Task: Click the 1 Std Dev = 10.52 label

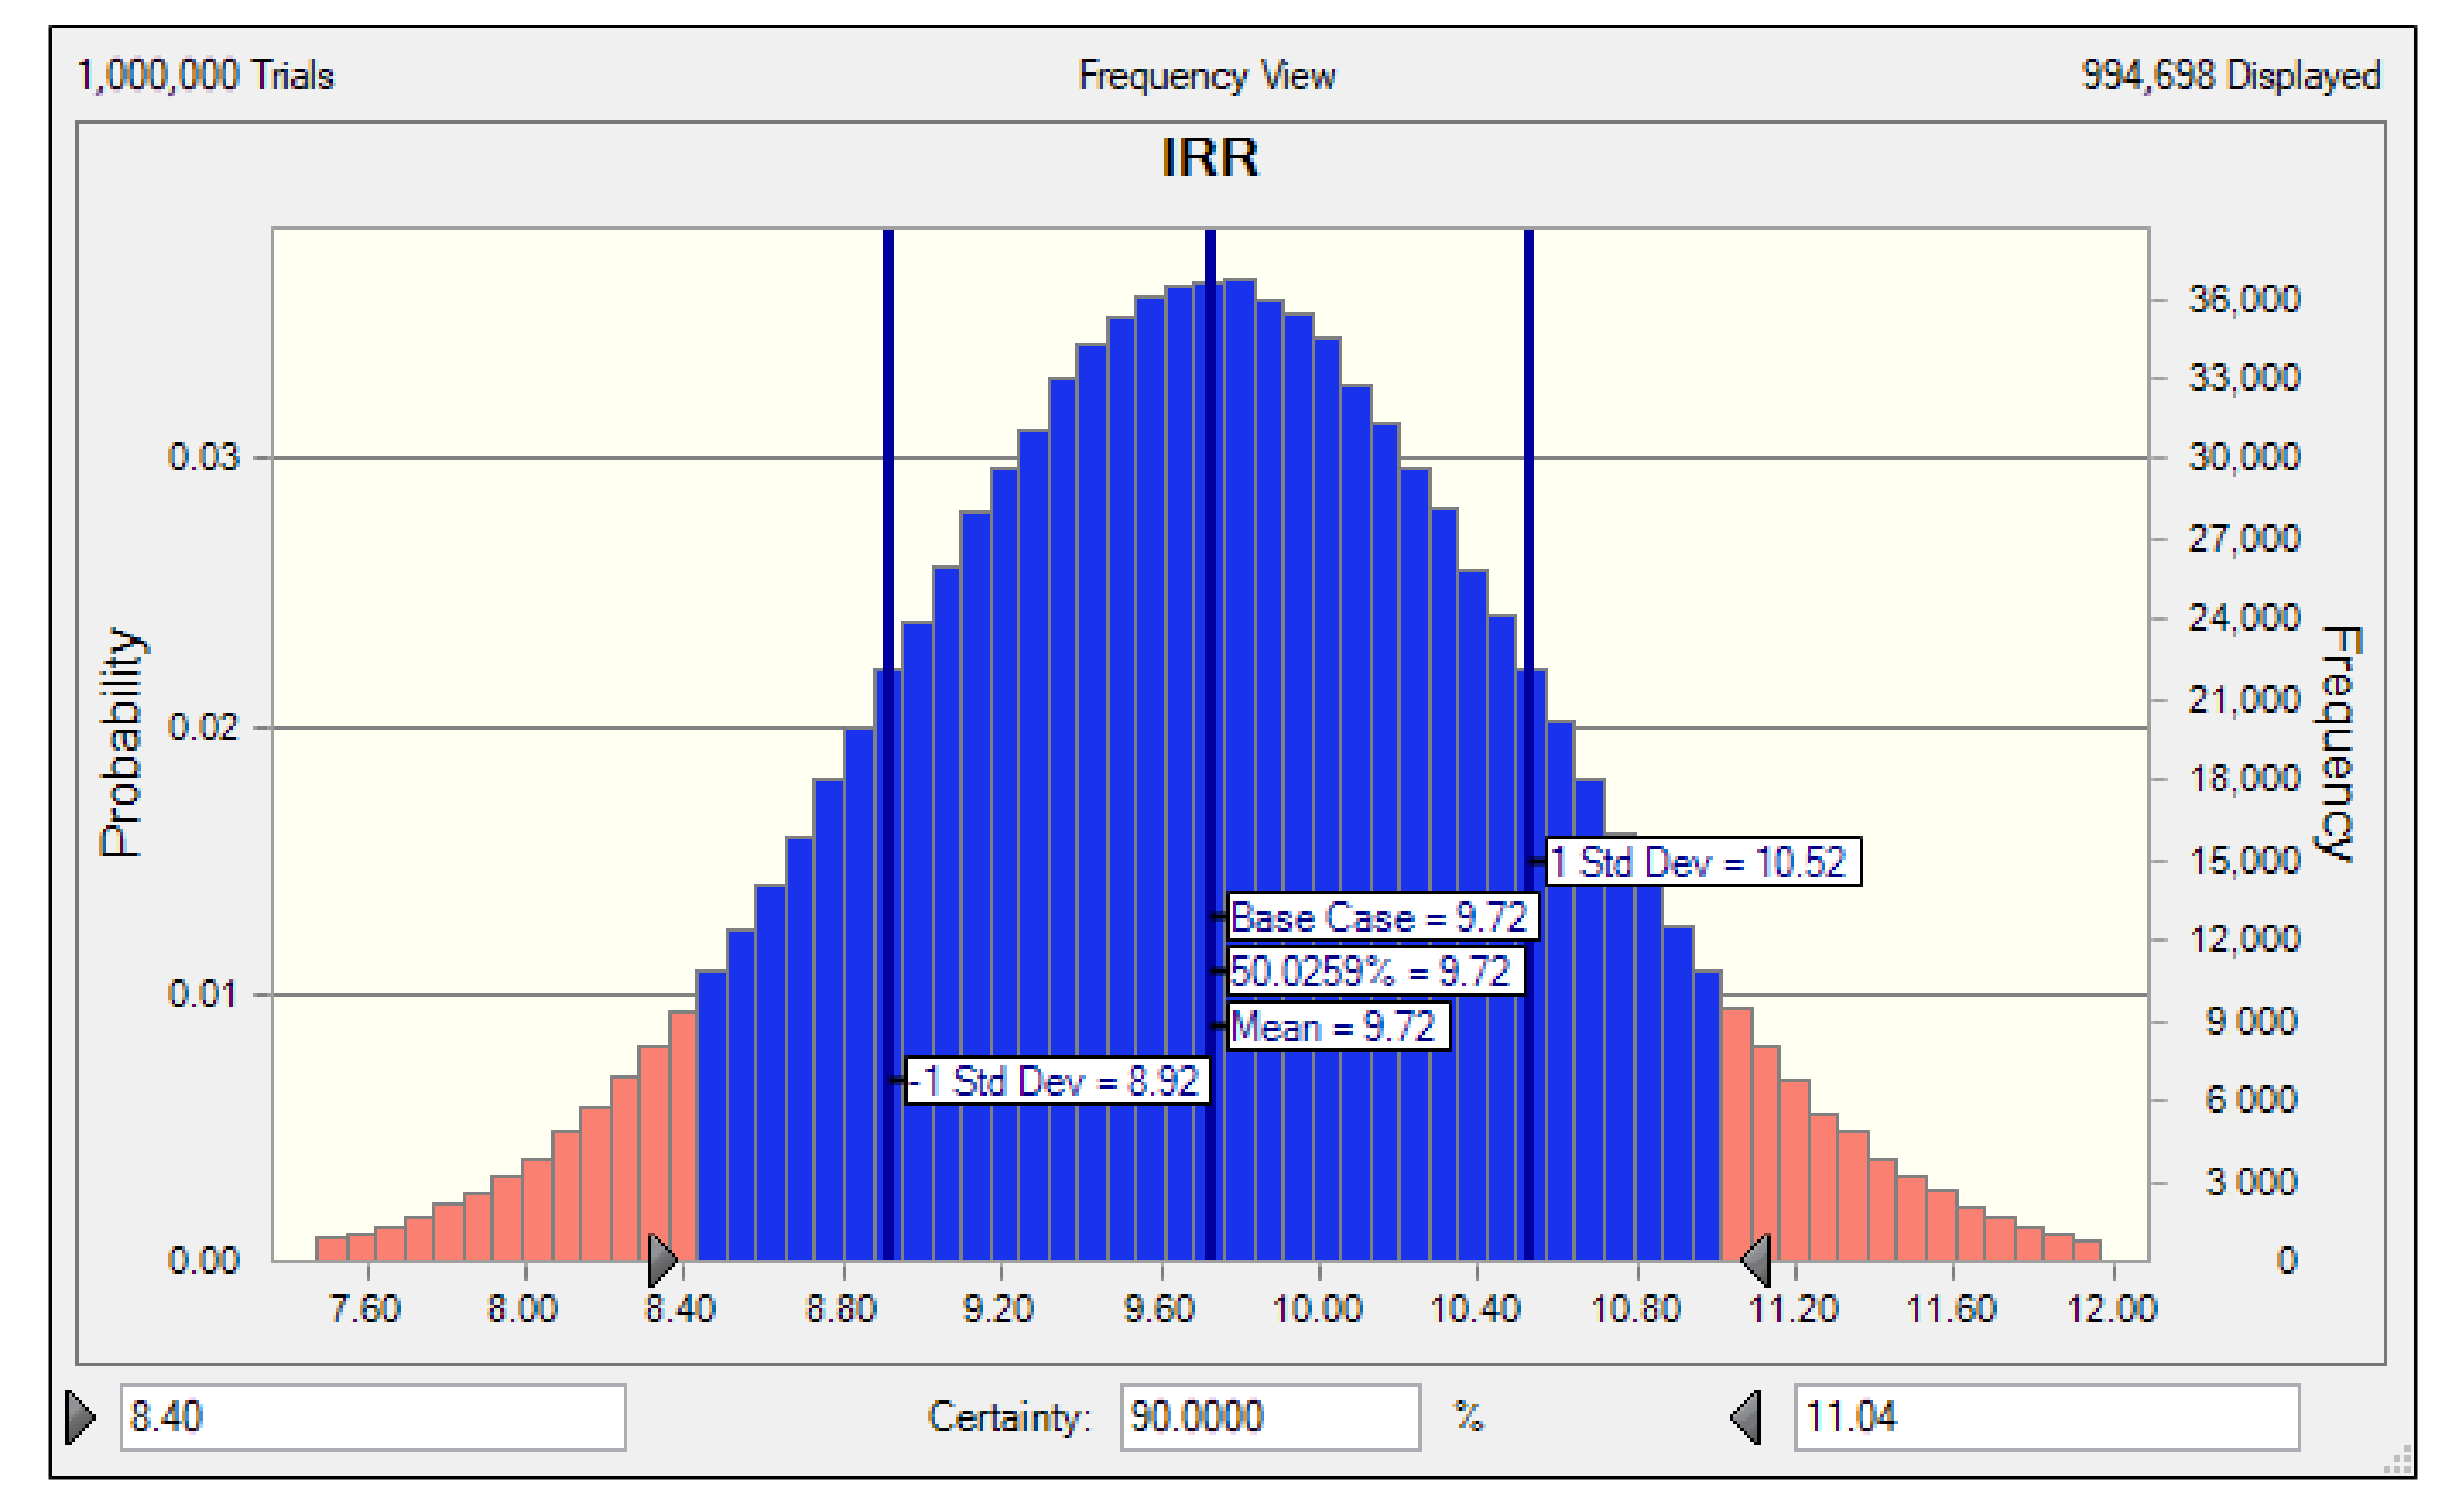Action: pos(1702,861)
